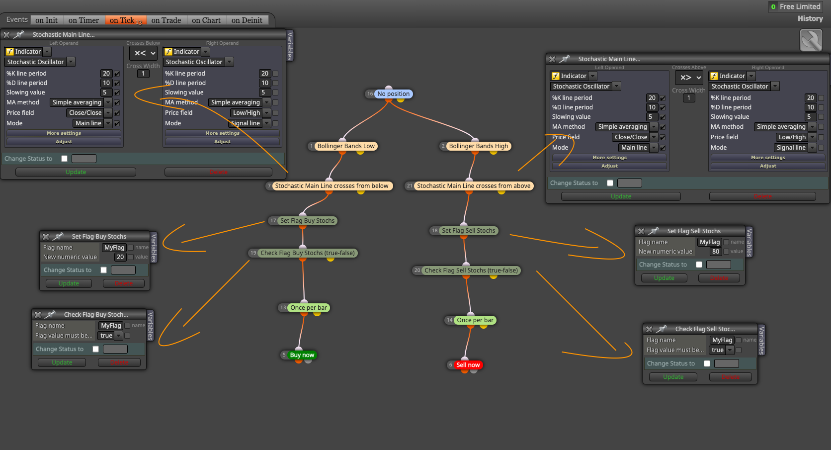Screen dimensions: 831x450
Task: Toggle Change Status to checkbox in Set Flag Buy Stochs
Action: tap(103, 270)
